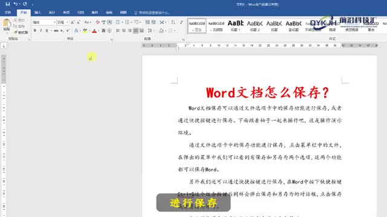
Task: Open the font size dropdown
Action: (67, 22)
